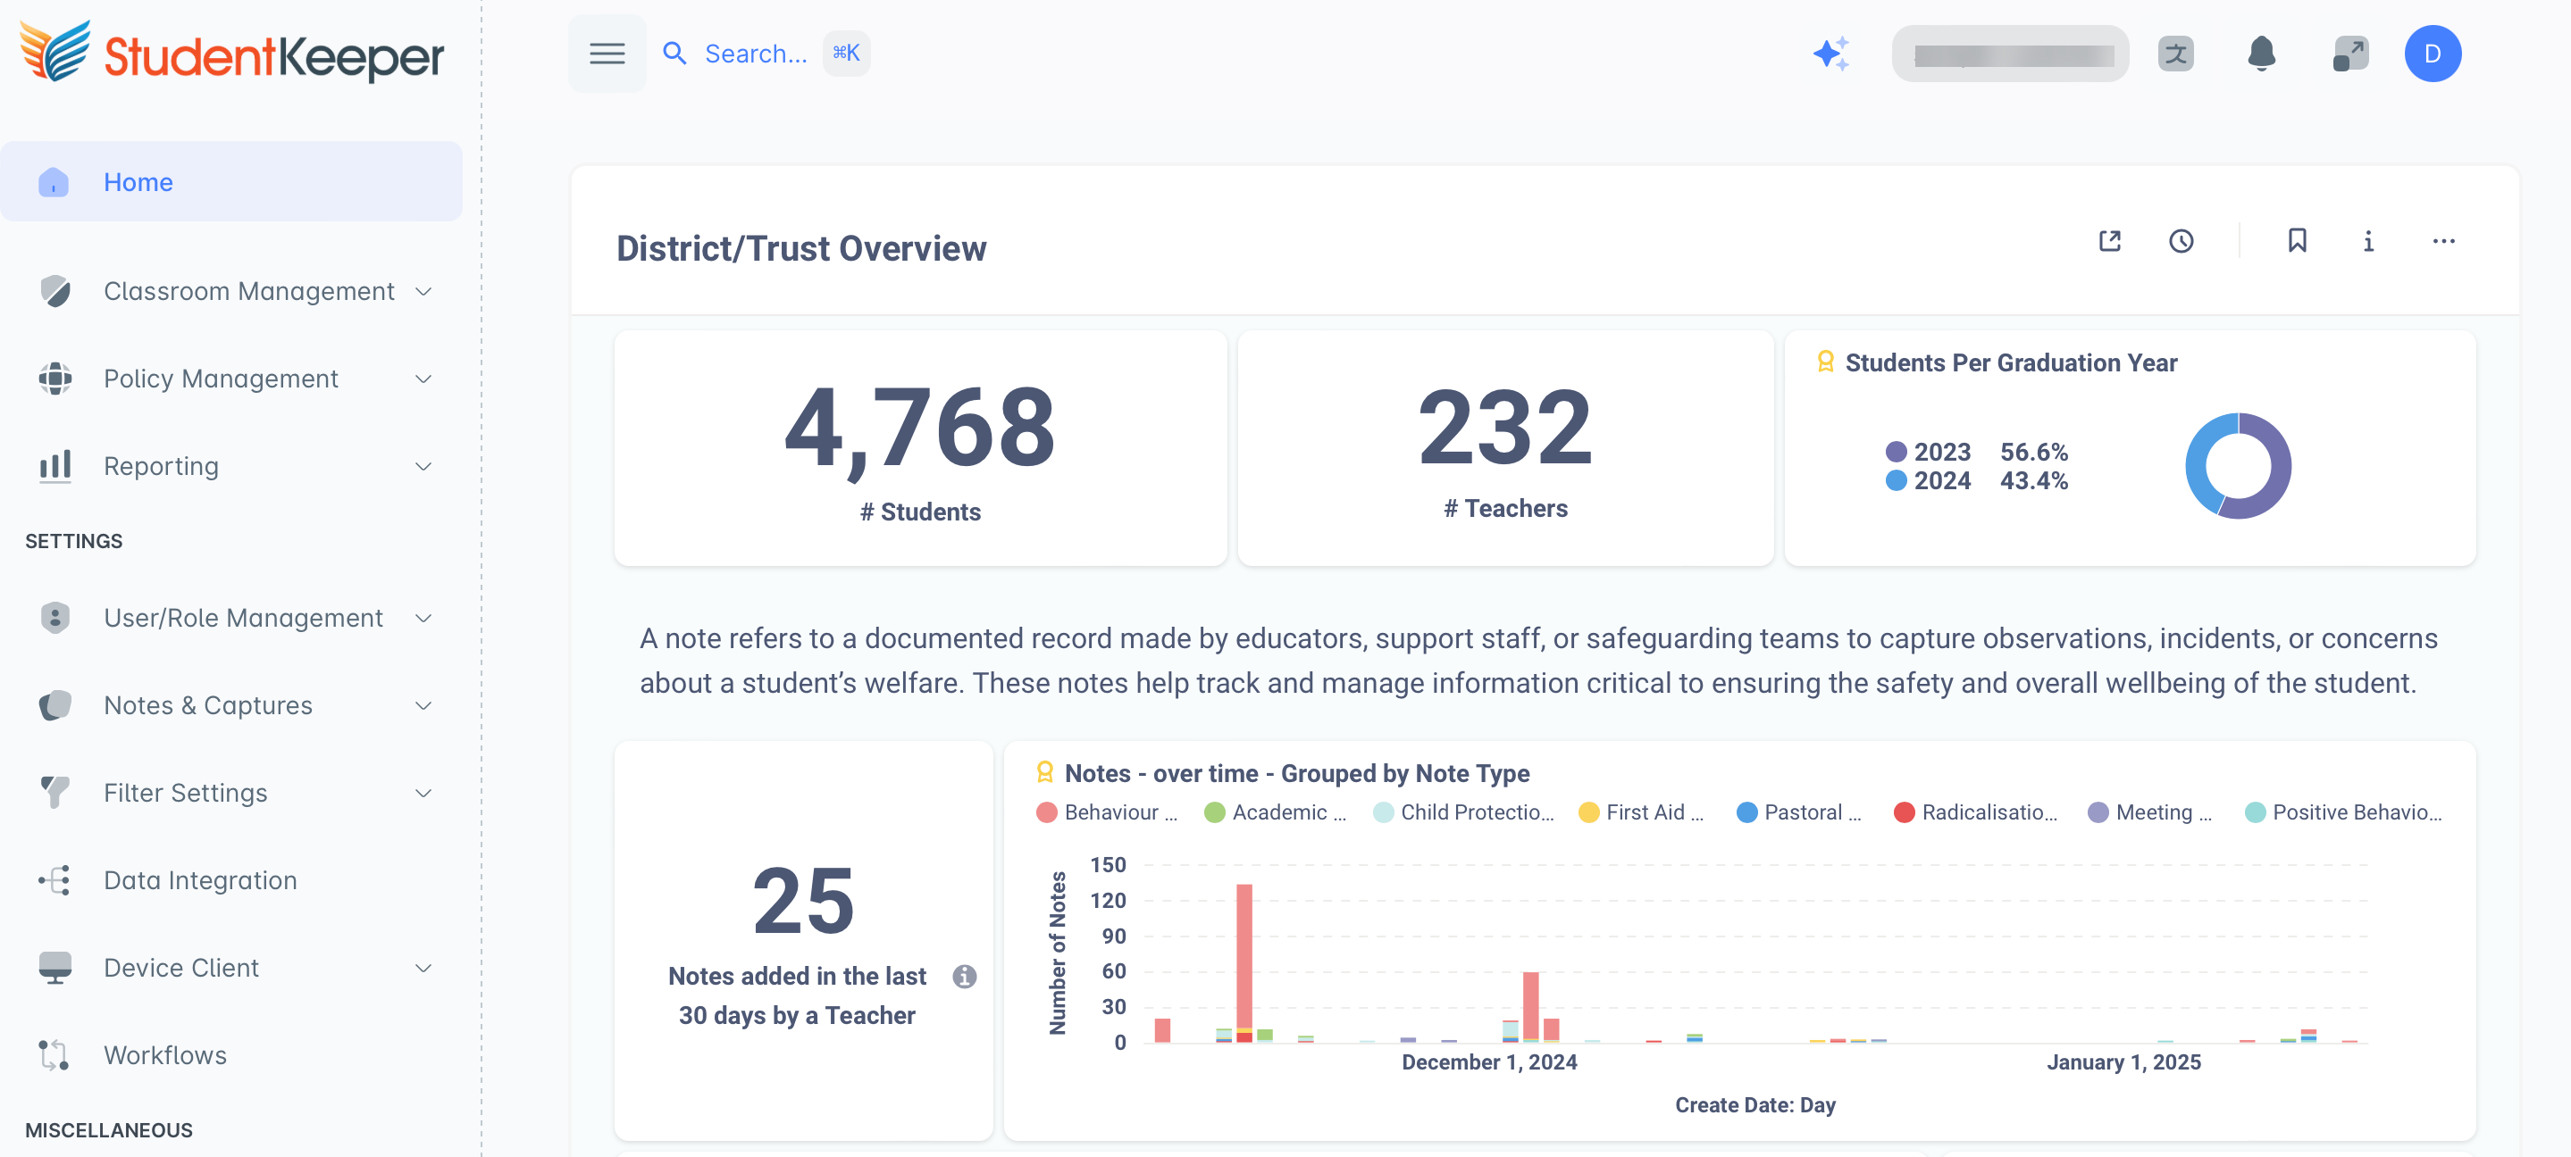
Task: Toggle Behaviour series in chart legend
Action: pyautogui.click(x=1108, y=812)
